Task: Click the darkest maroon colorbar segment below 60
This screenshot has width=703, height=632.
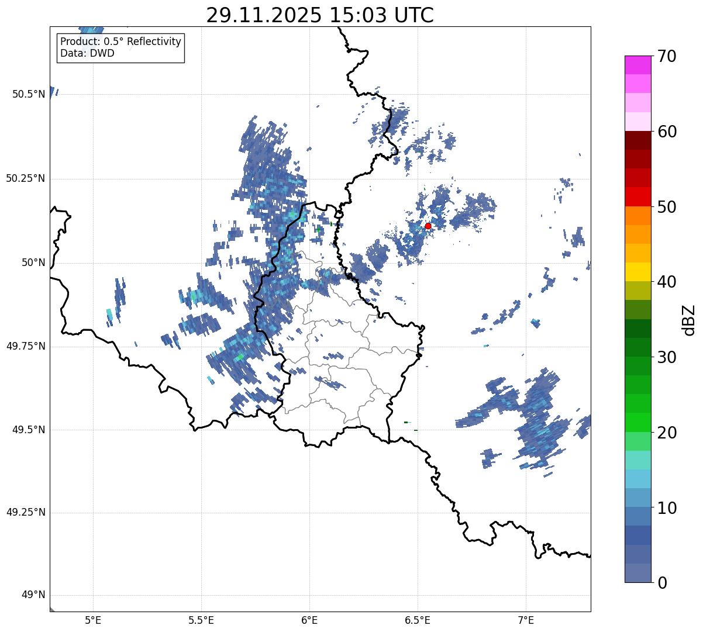Action: click(x=638, y=140)
